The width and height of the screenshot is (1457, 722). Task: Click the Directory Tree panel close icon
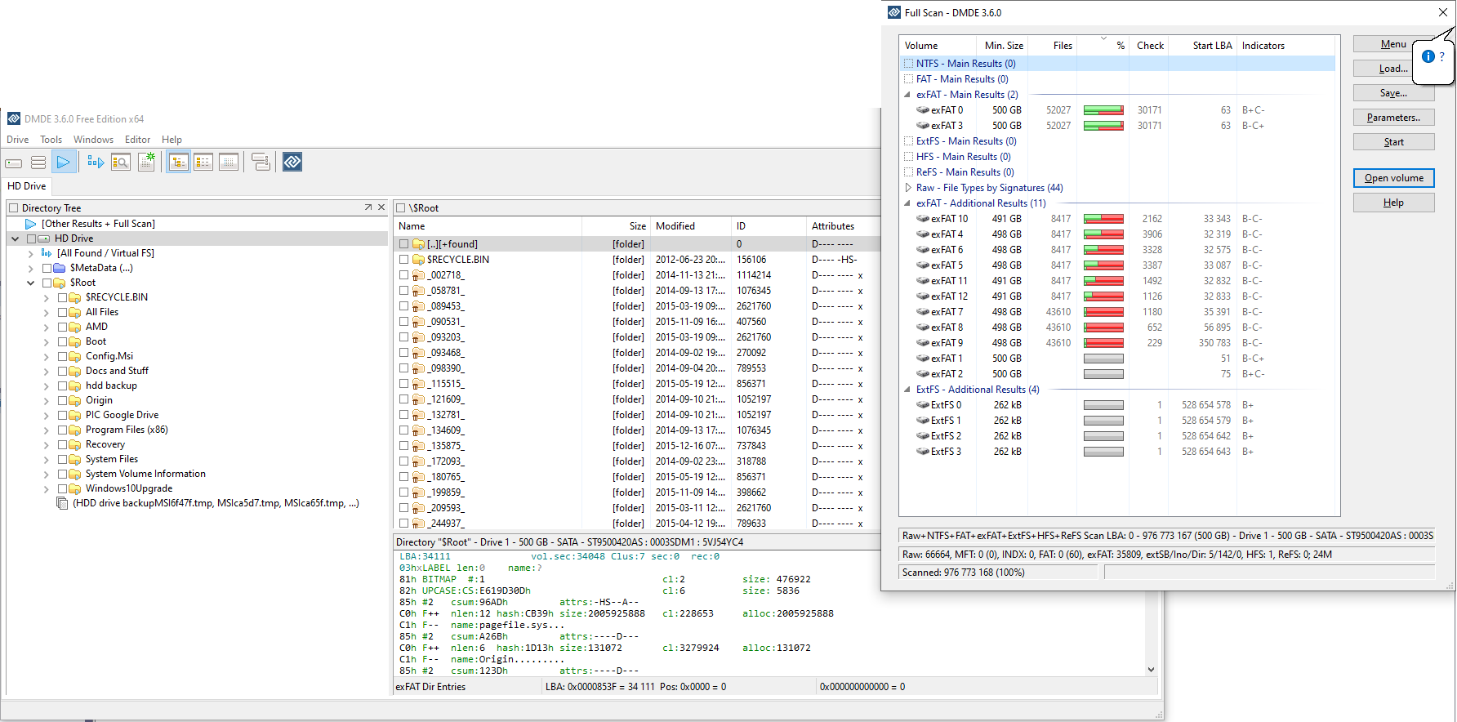pos(381,207)
